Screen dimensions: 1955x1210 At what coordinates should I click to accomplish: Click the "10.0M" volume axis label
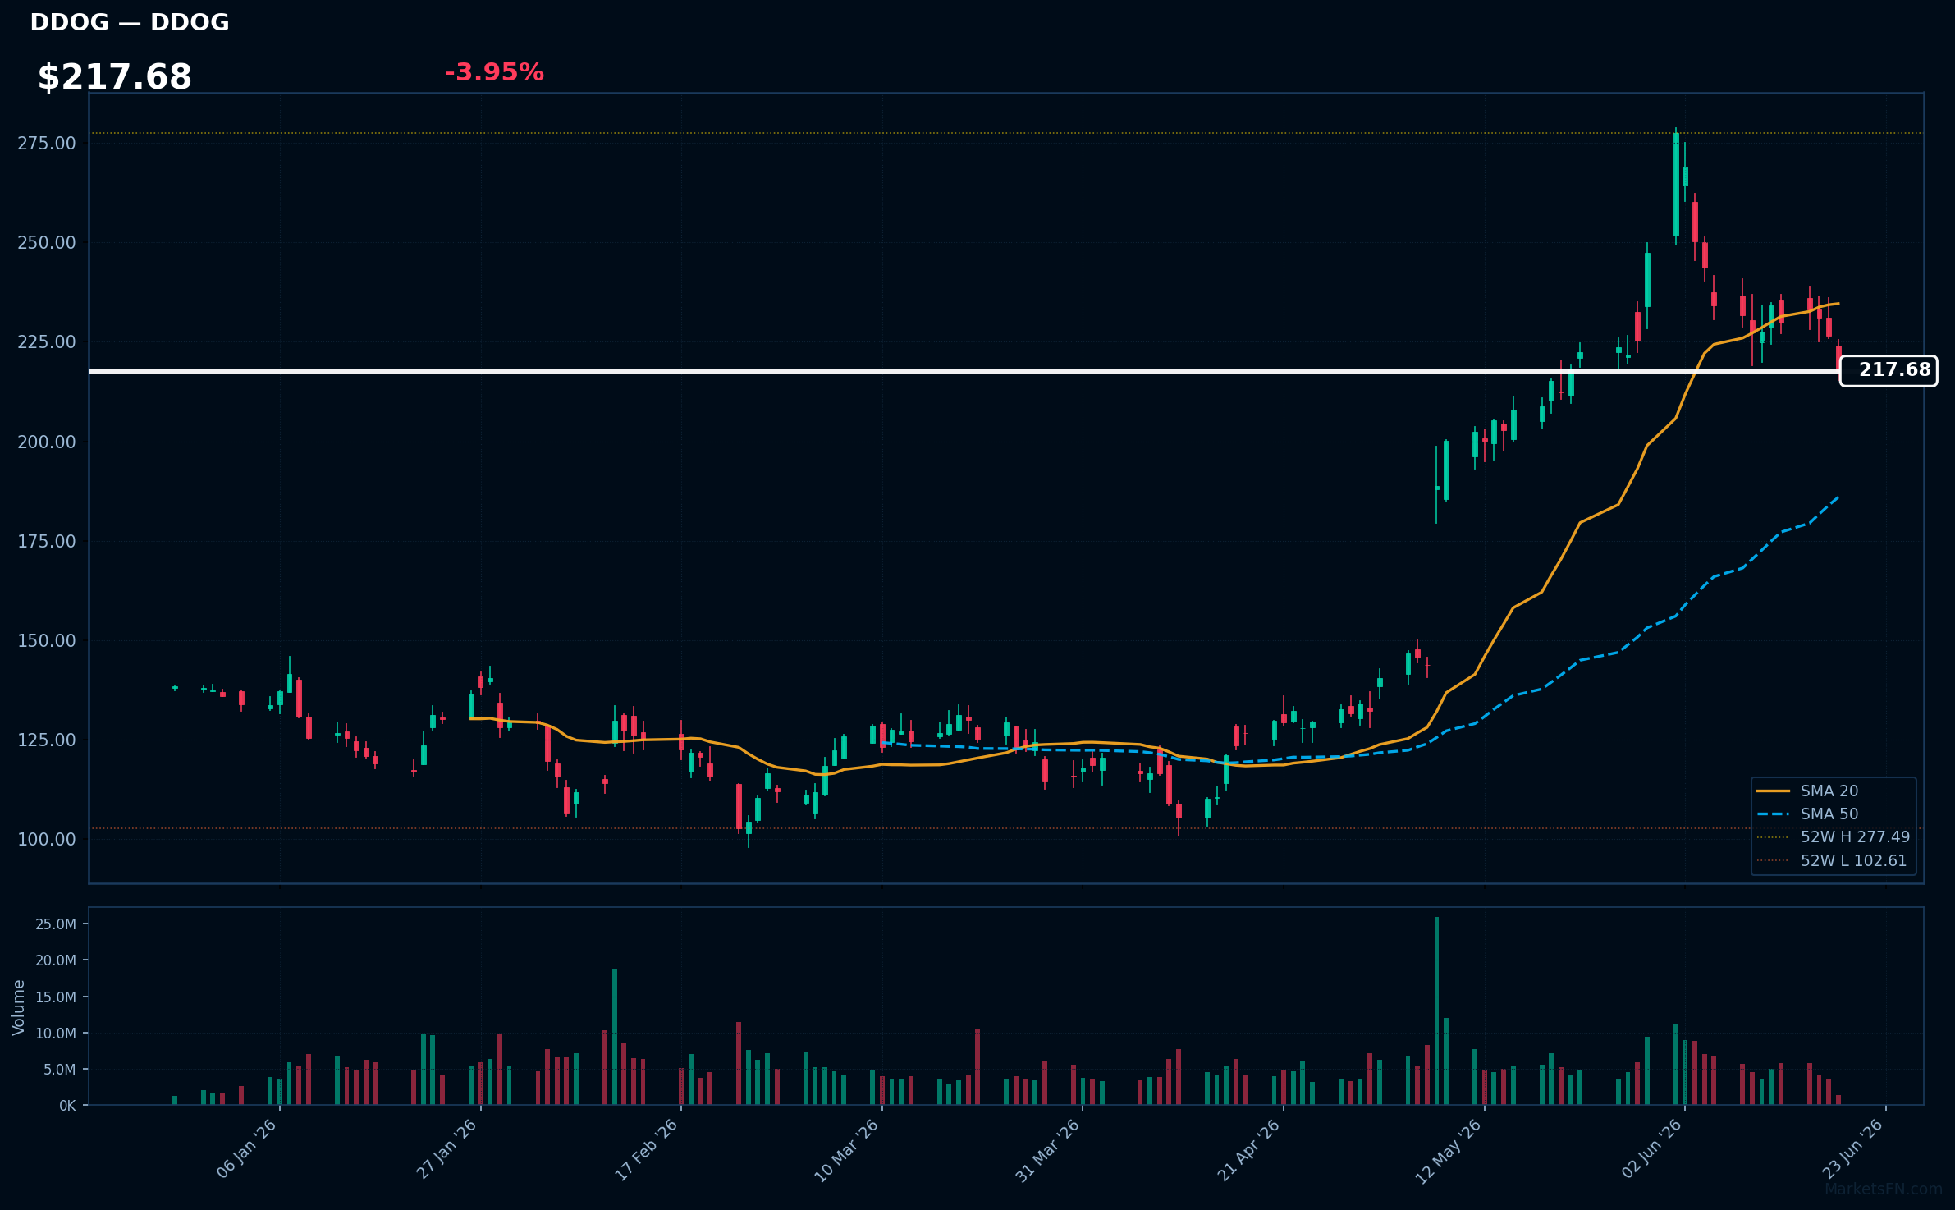[x=56, y=1034]
